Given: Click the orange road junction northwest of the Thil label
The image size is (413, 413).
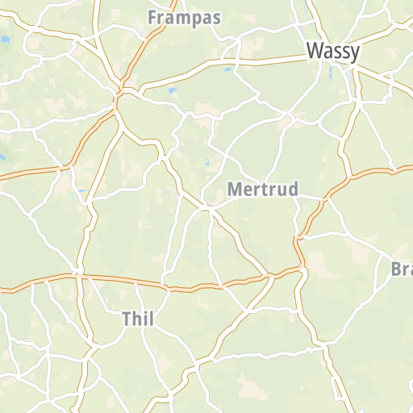Looking at the screenshot, I should pos(78,274).
